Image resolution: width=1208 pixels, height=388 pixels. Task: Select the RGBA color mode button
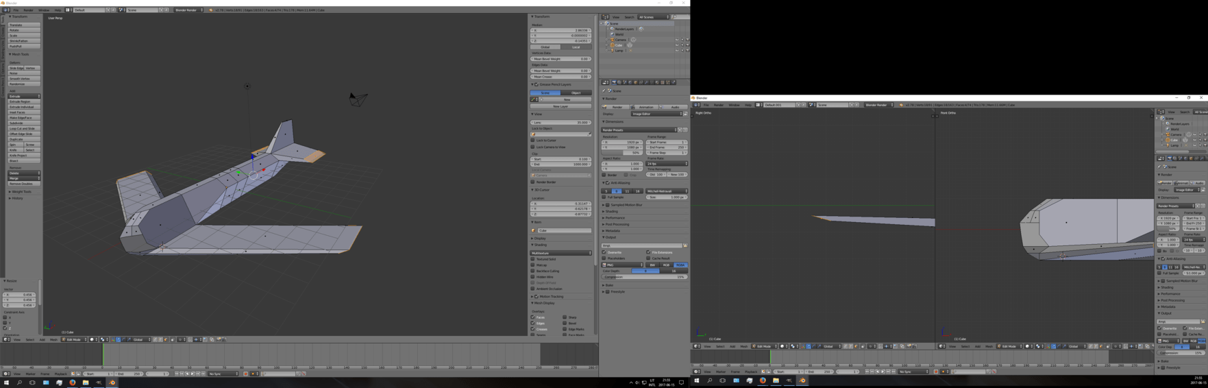click(680, 265)
